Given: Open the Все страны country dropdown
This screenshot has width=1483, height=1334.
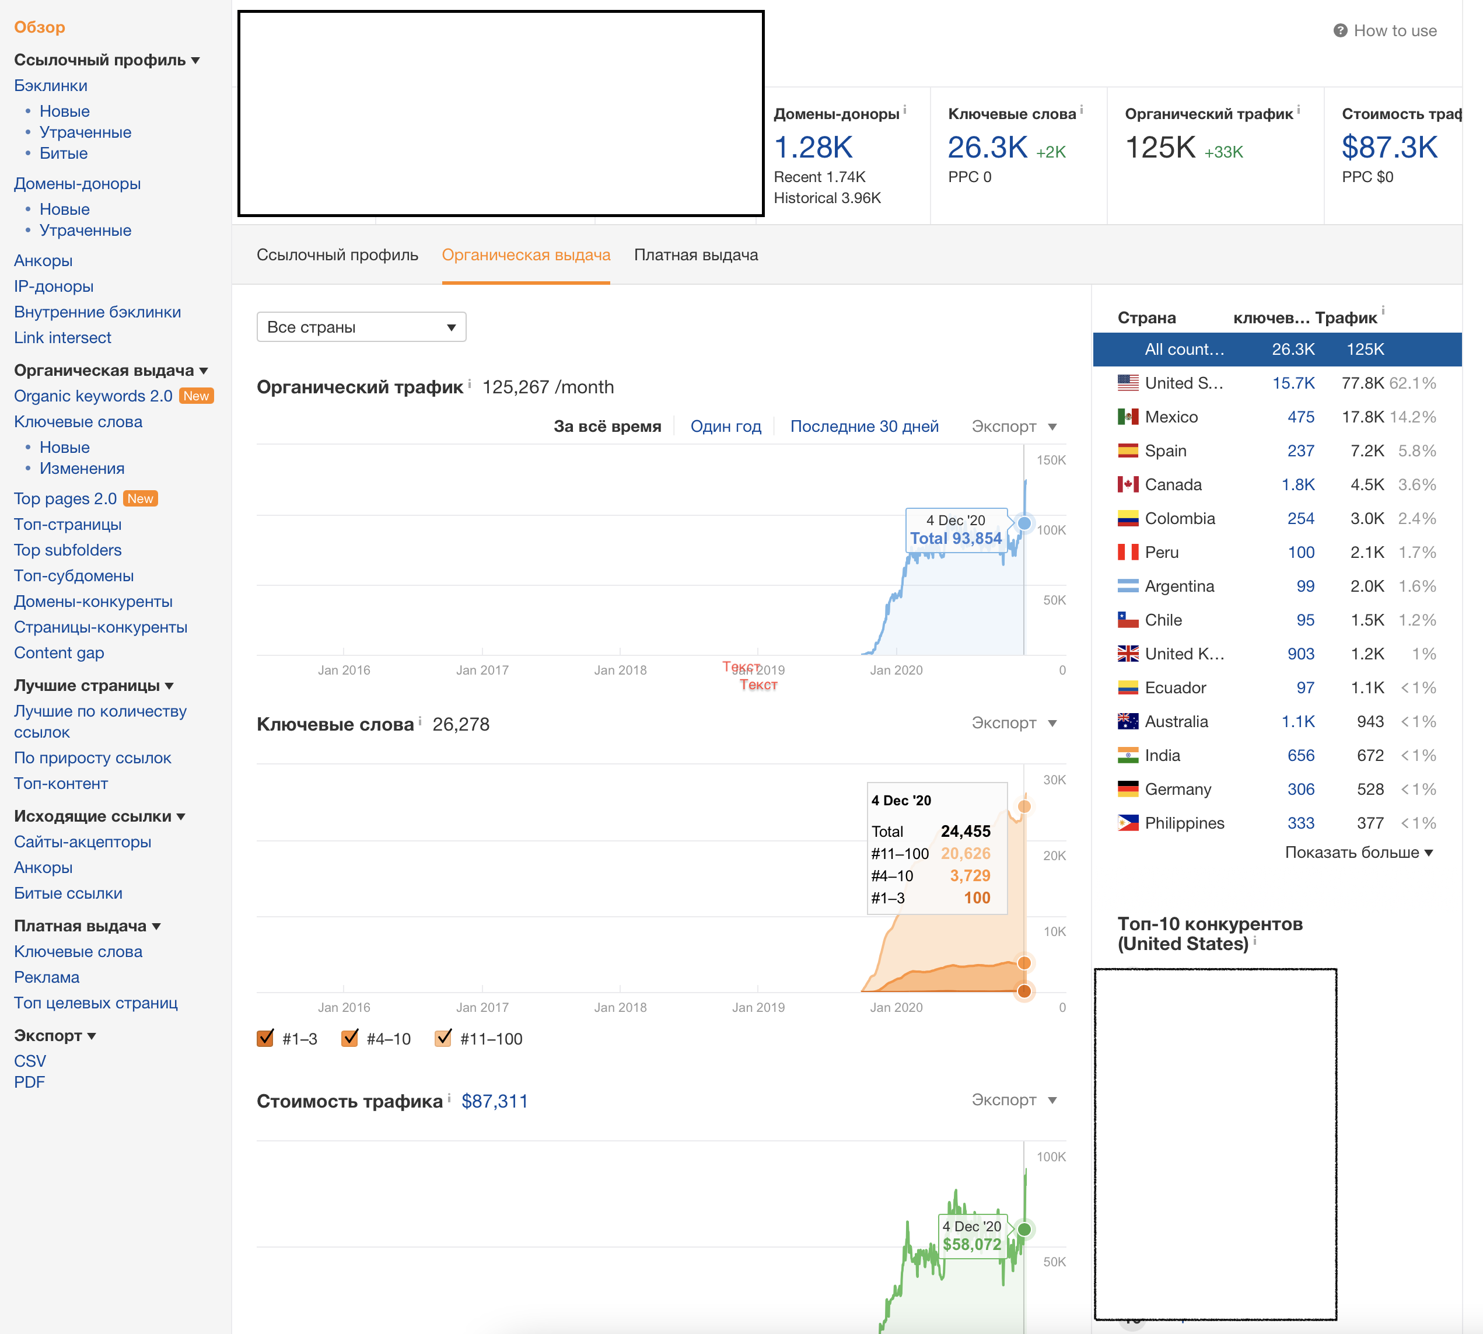Looking at the screenshot, I should point(361,327).
